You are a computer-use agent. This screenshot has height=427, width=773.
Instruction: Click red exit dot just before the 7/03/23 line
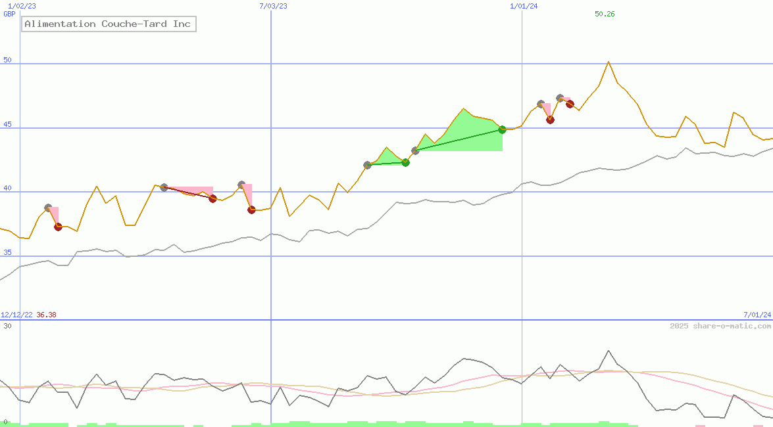click(x=251, y=210)
